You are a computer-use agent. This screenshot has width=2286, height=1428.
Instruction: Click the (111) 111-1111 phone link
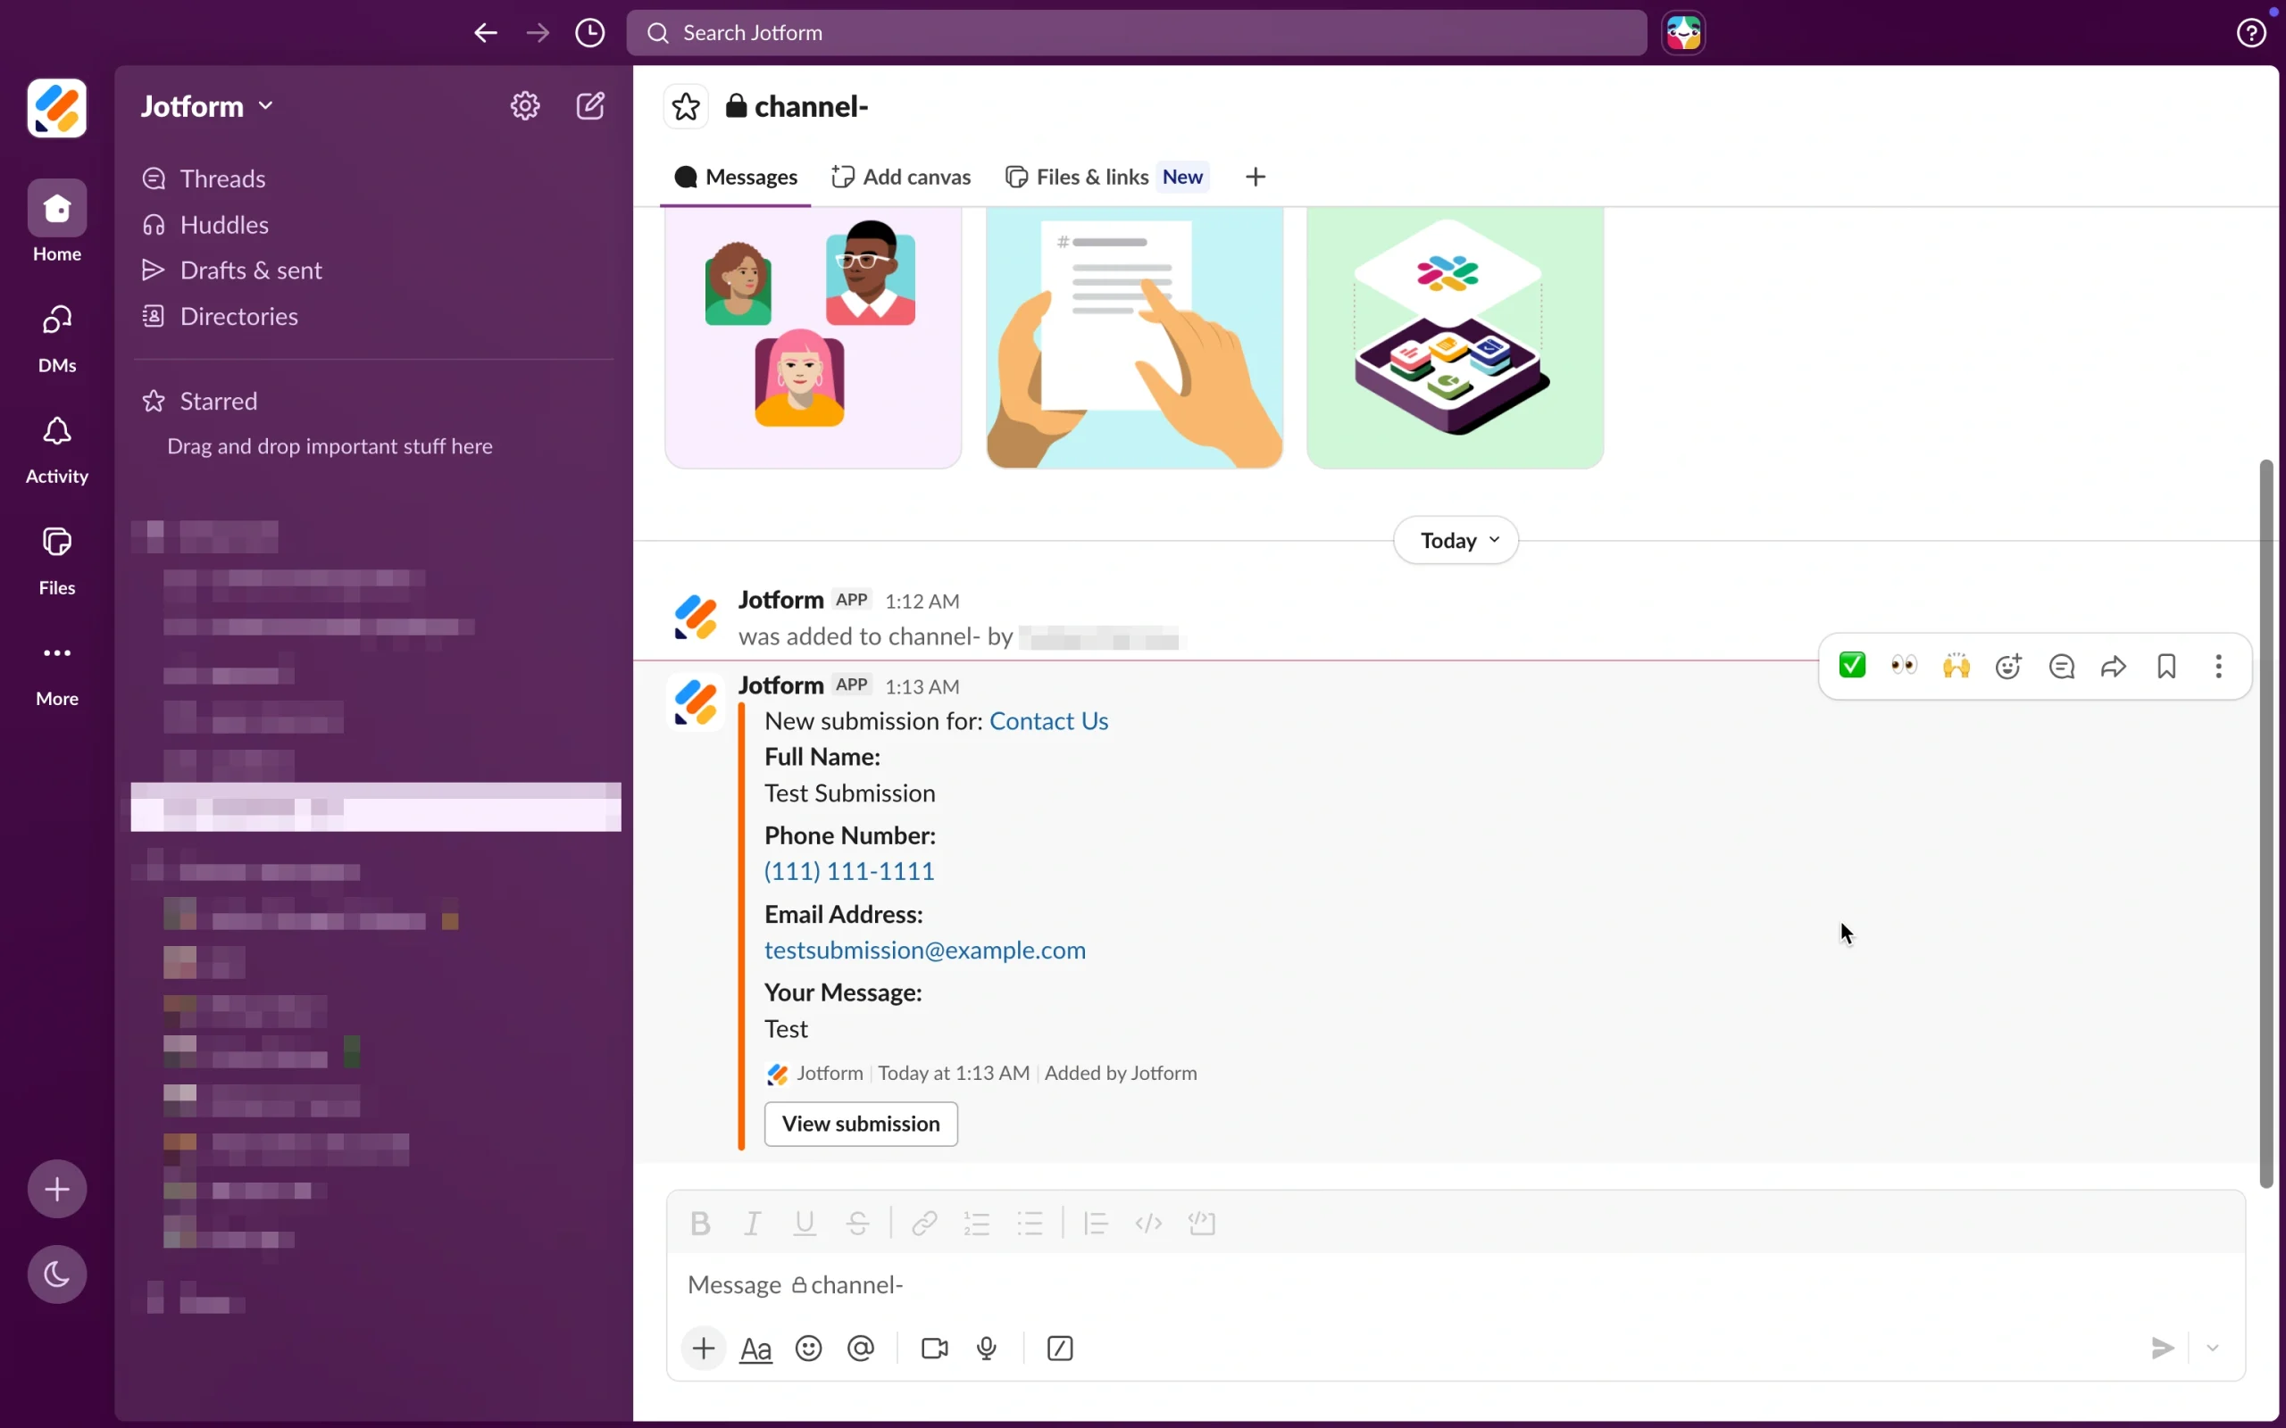tap(849, 871)
